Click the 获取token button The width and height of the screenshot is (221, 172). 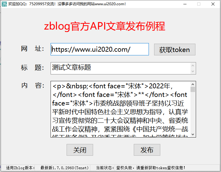pos(174,50)
